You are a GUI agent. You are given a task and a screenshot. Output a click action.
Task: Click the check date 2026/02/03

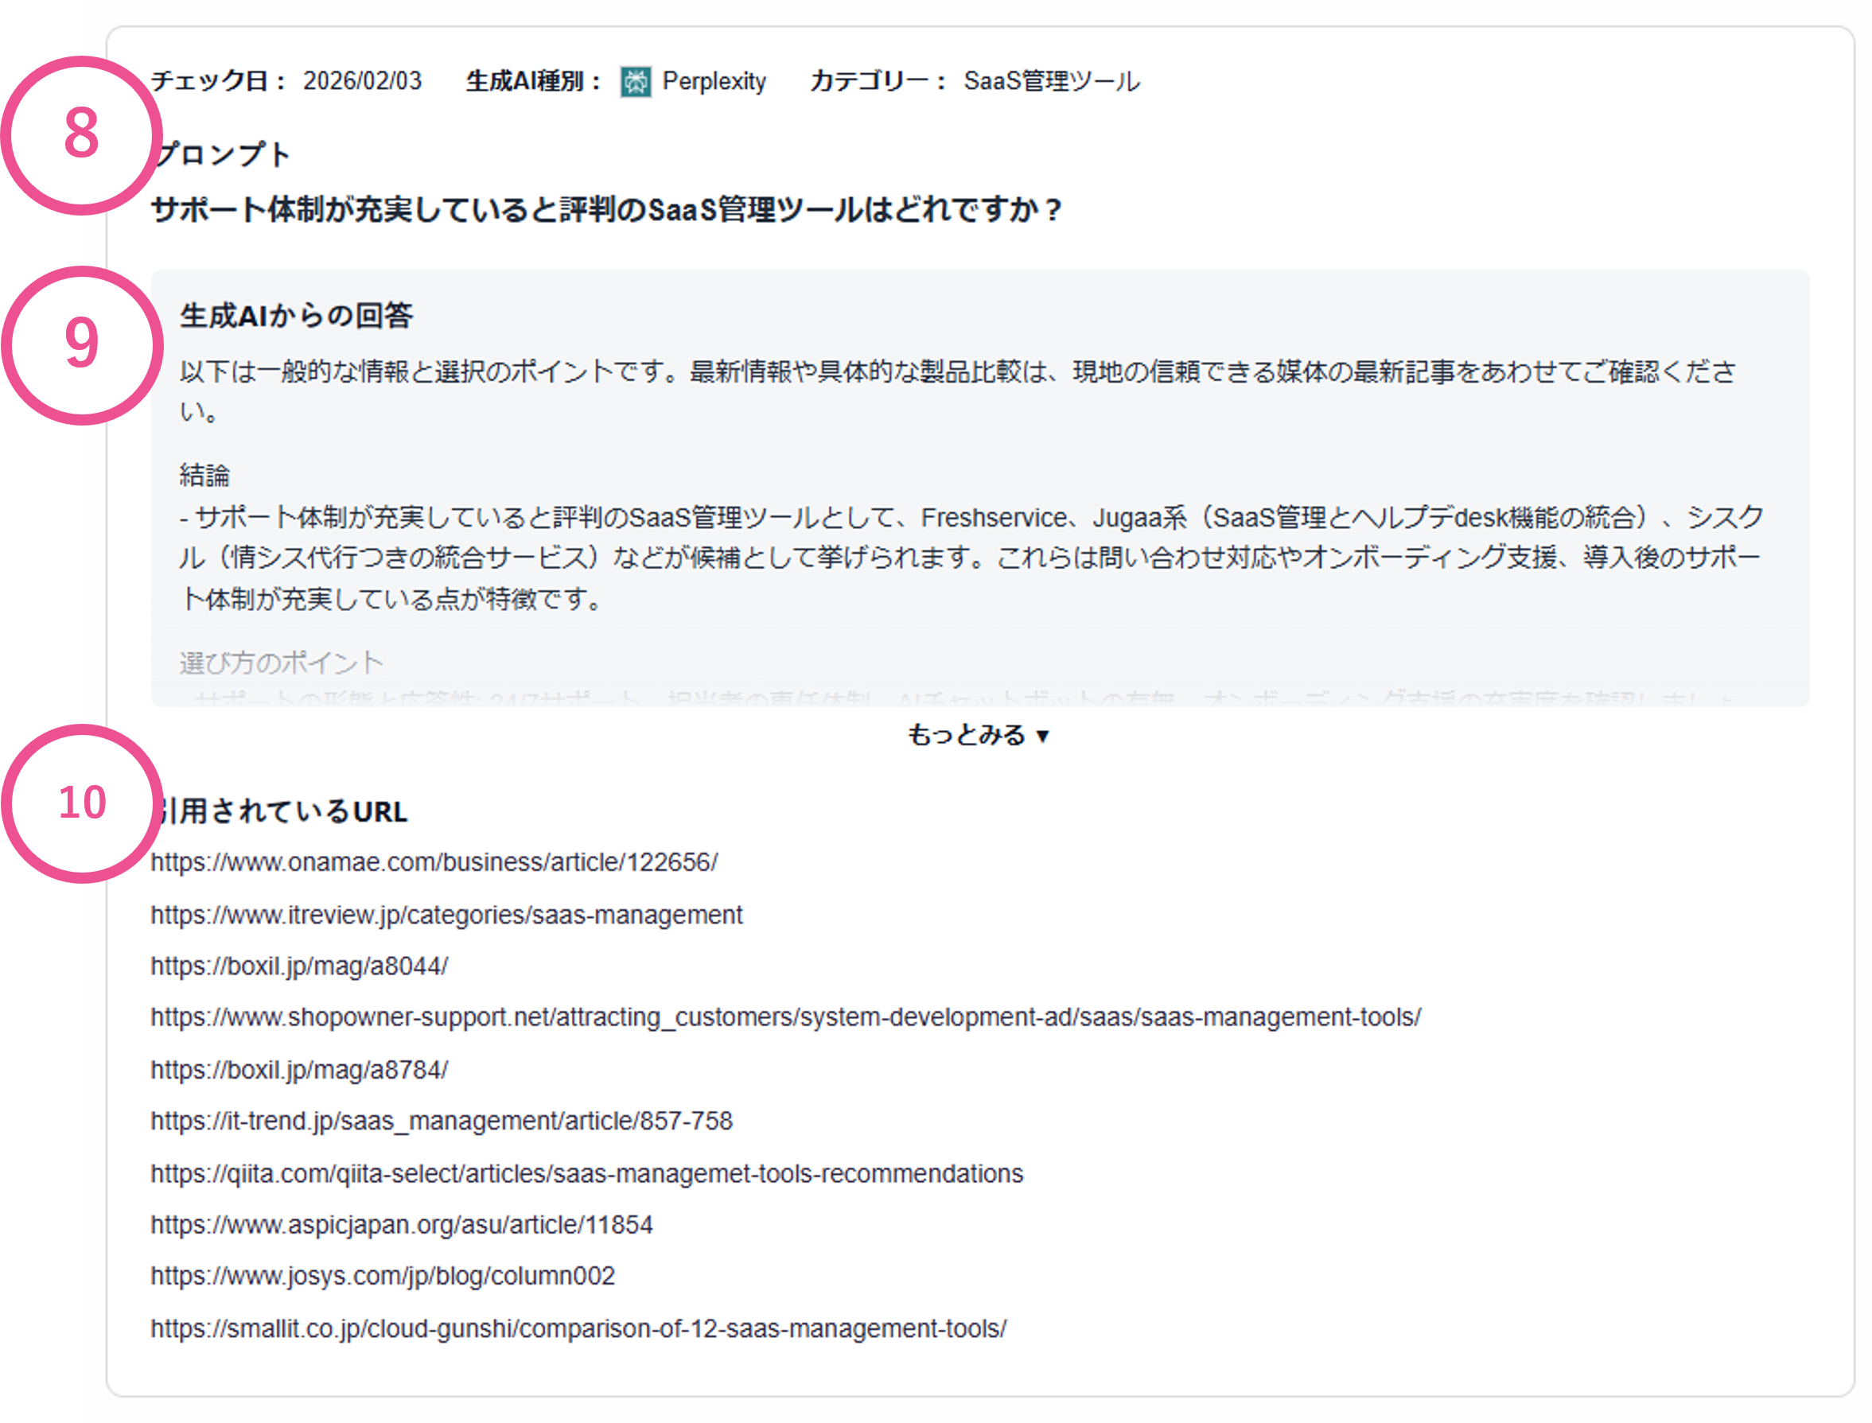click(x=362, y=81)
